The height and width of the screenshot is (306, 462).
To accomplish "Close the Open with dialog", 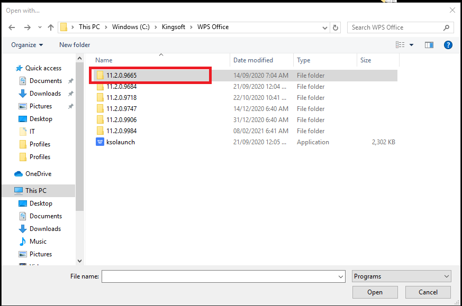I will tap(452, 10).
